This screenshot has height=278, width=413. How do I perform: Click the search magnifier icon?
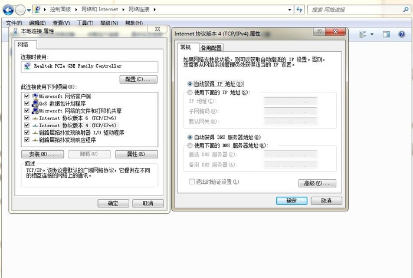coord(405,9)
